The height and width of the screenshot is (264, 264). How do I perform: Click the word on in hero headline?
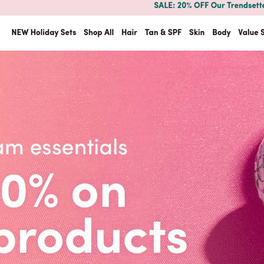[99, 195]
